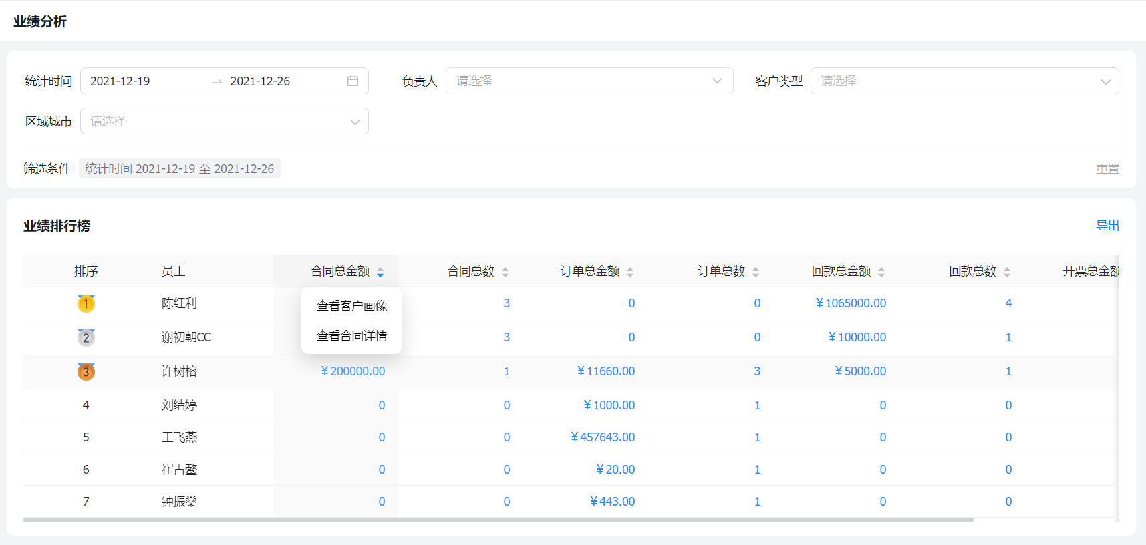Open 王飞燕 order amount ¥457643.00

coord(603,437)
